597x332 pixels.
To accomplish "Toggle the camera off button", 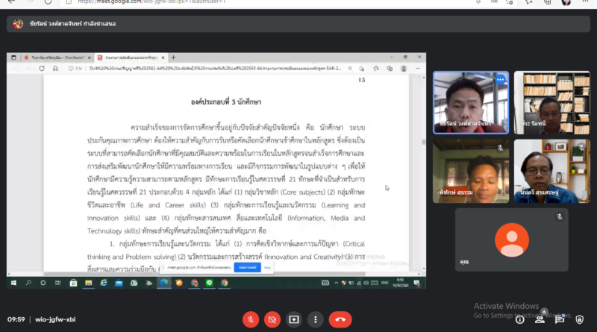I will (x=273, y=319).
